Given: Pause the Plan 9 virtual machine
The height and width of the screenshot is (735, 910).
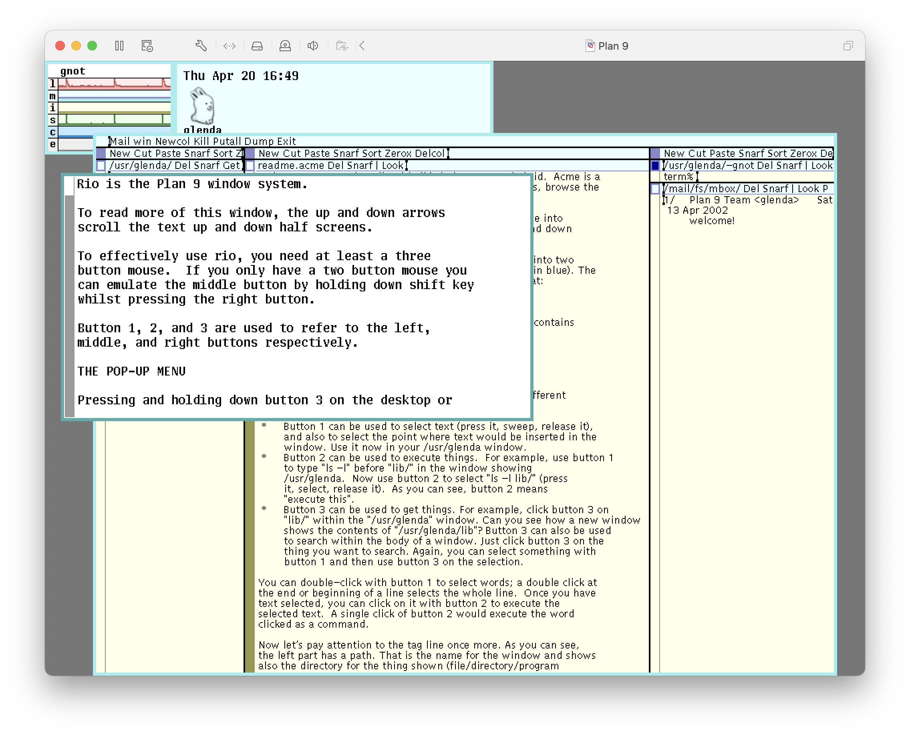Looking at the screenshot, I should coord(119,46).
